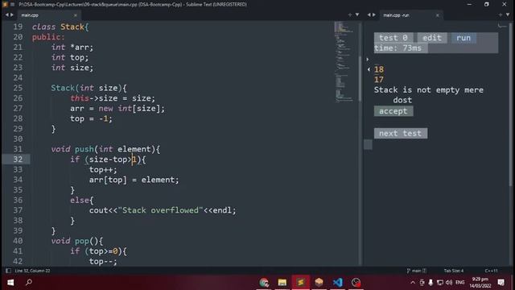Viewport: 515px width, 290px height.
Task: Click 'void push(int element){' line
Action: tap(105, 149)
